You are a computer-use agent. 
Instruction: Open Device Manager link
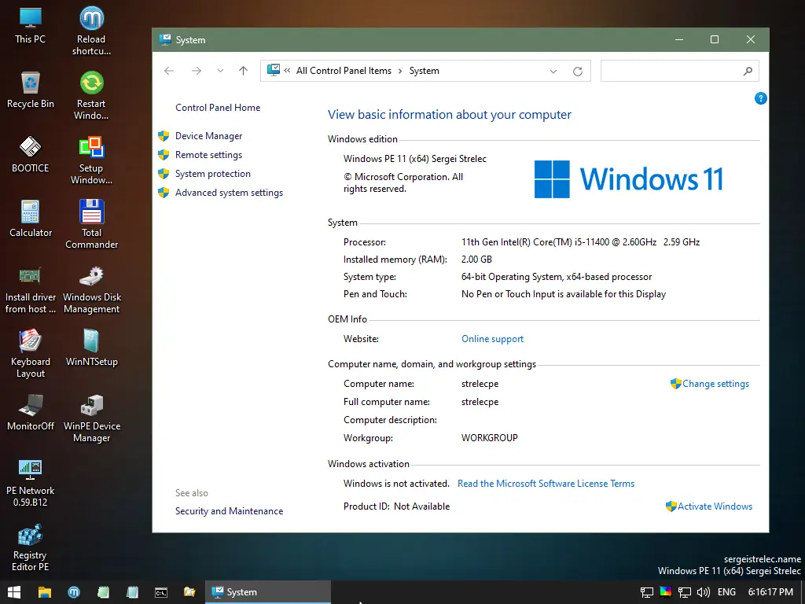point(208,135)
